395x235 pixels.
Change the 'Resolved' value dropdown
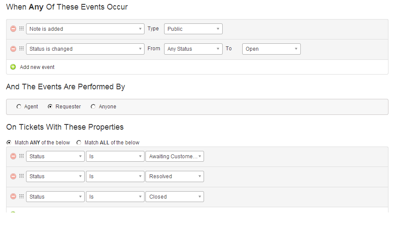174,176
